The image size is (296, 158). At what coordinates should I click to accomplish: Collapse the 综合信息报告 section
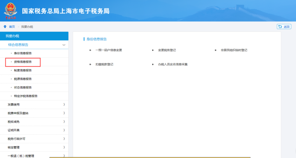[64, 45]
